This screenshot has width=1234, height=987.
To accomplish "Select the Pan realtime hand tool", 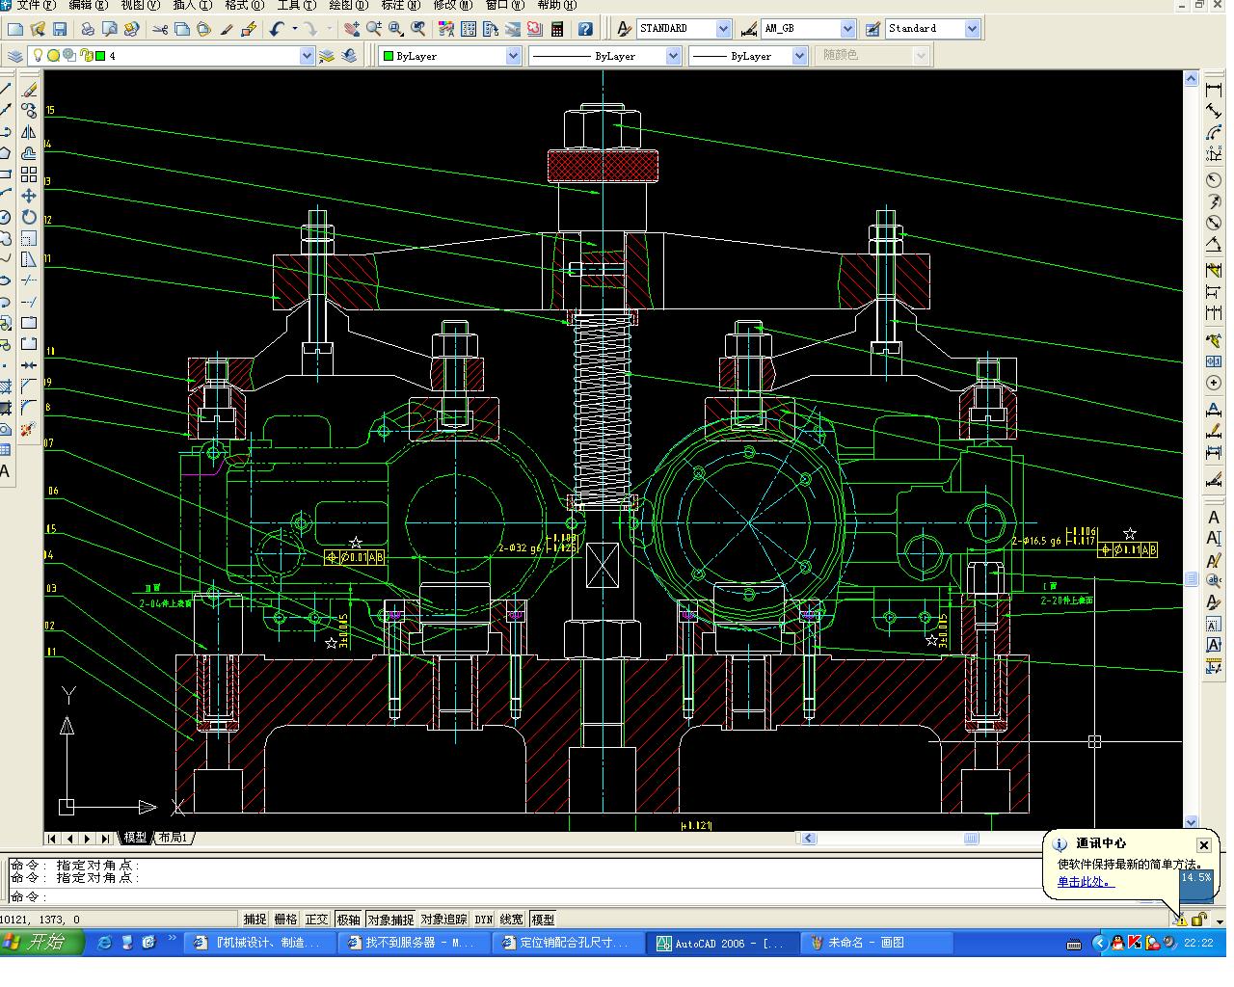I will (352, 29).
